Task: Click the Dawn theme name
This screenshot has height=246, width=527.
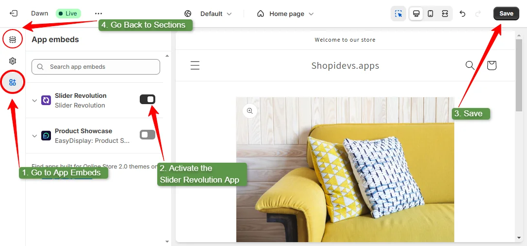Action: [x=40, y=14]
